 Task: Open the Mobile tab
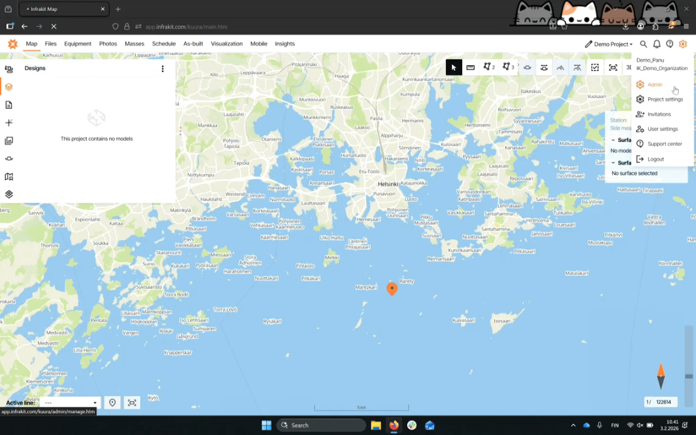click(259, 43)
